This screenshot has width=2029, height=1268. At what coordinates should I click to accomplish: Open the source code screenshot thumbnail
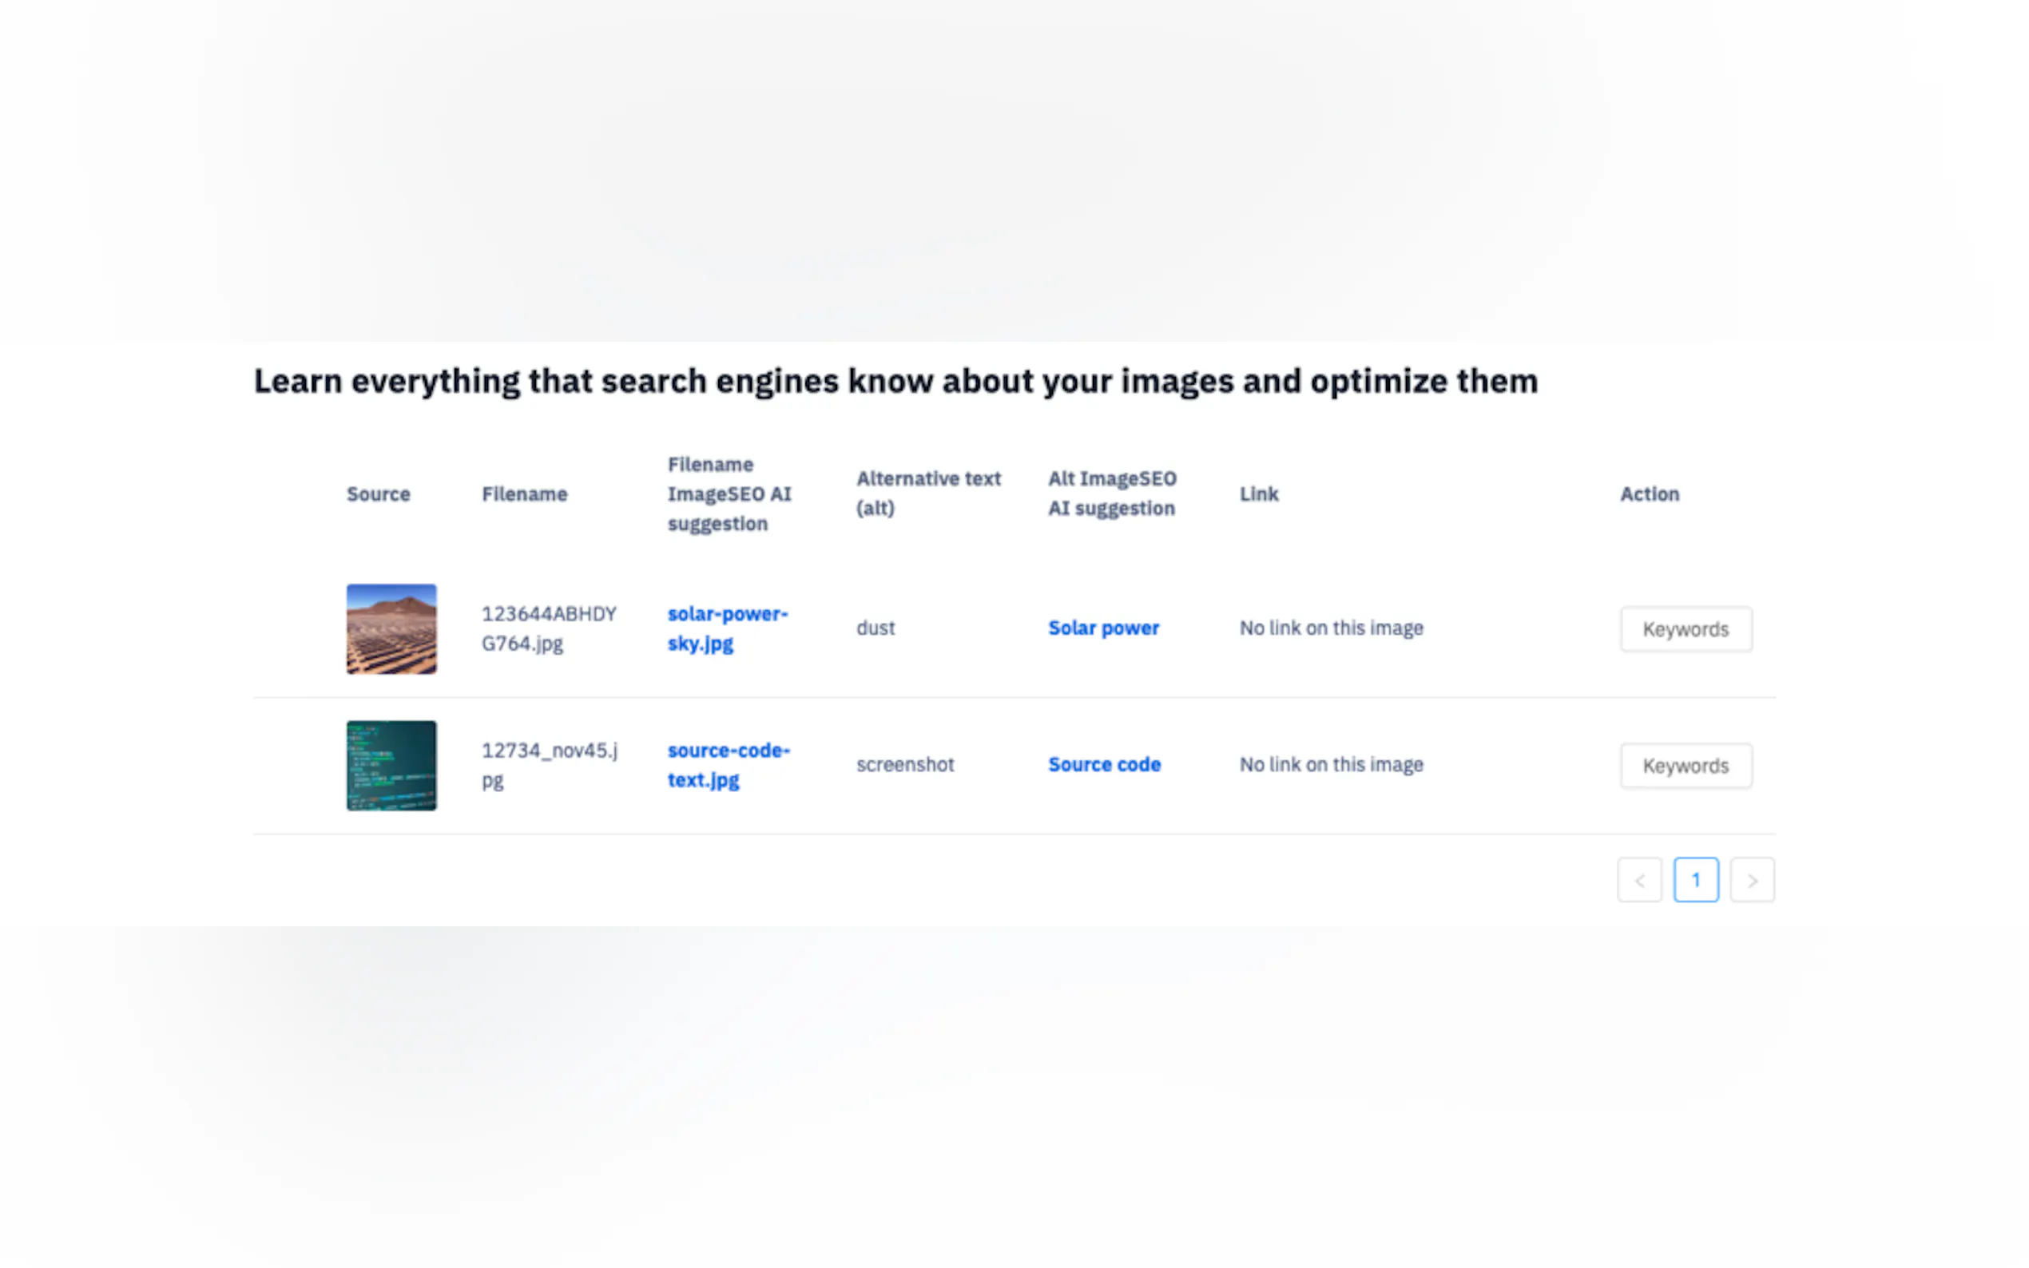pyautogui.click(x=391, y=765)
